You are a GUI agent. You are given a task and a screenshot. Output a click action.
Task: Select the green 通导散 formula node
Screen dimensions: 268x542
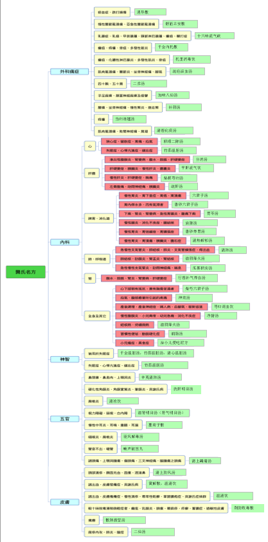coord(150,12)
